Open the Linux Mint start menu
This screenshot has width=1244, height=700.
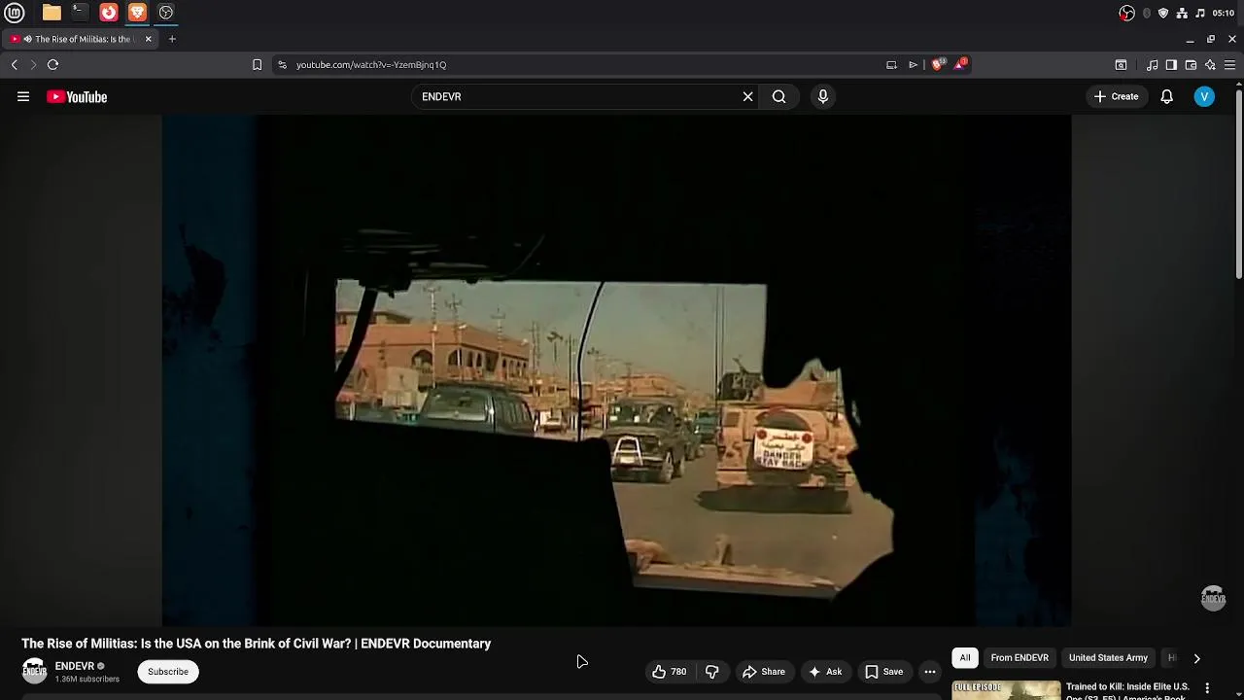click(15, 13)
